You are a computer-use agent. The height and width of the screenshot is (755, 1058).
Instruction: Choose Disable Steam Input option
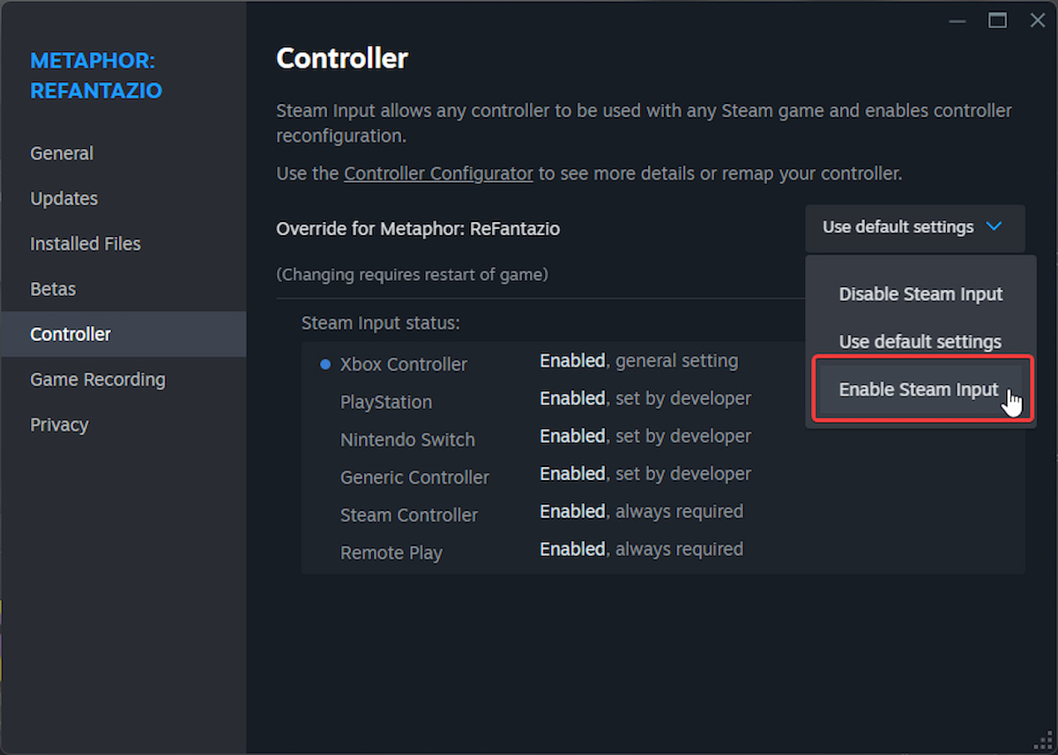(x=920, y=294)
